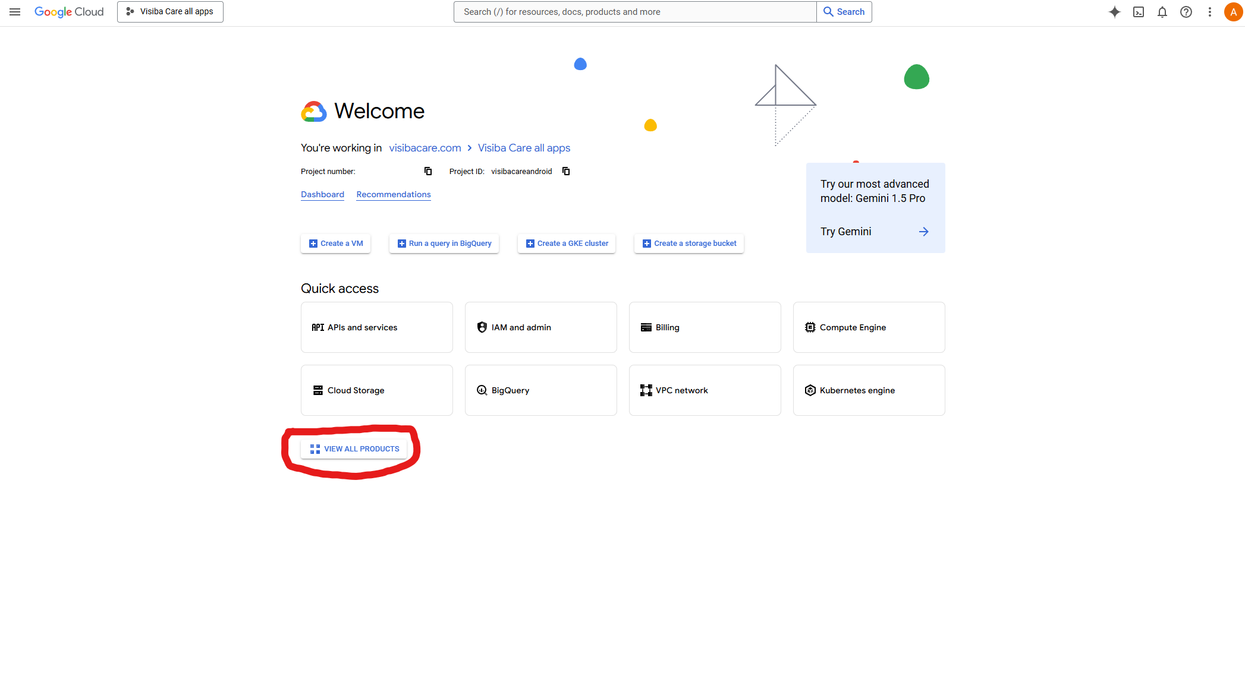
Task: Go to the Dashboard link
Action: pos(322,195)
